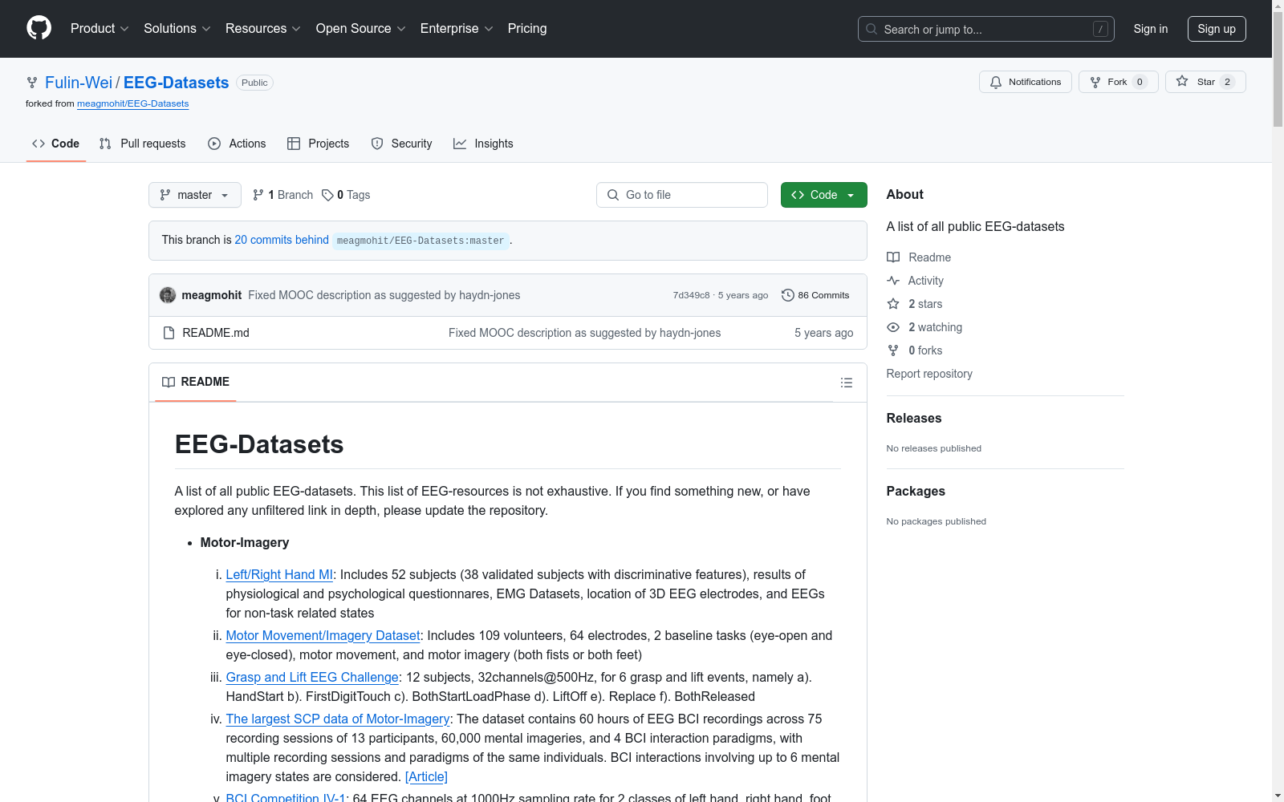Open the Grasp and Lift EEG Challenge link
The width and height of the screenshot is (1284, 802).
312,677
